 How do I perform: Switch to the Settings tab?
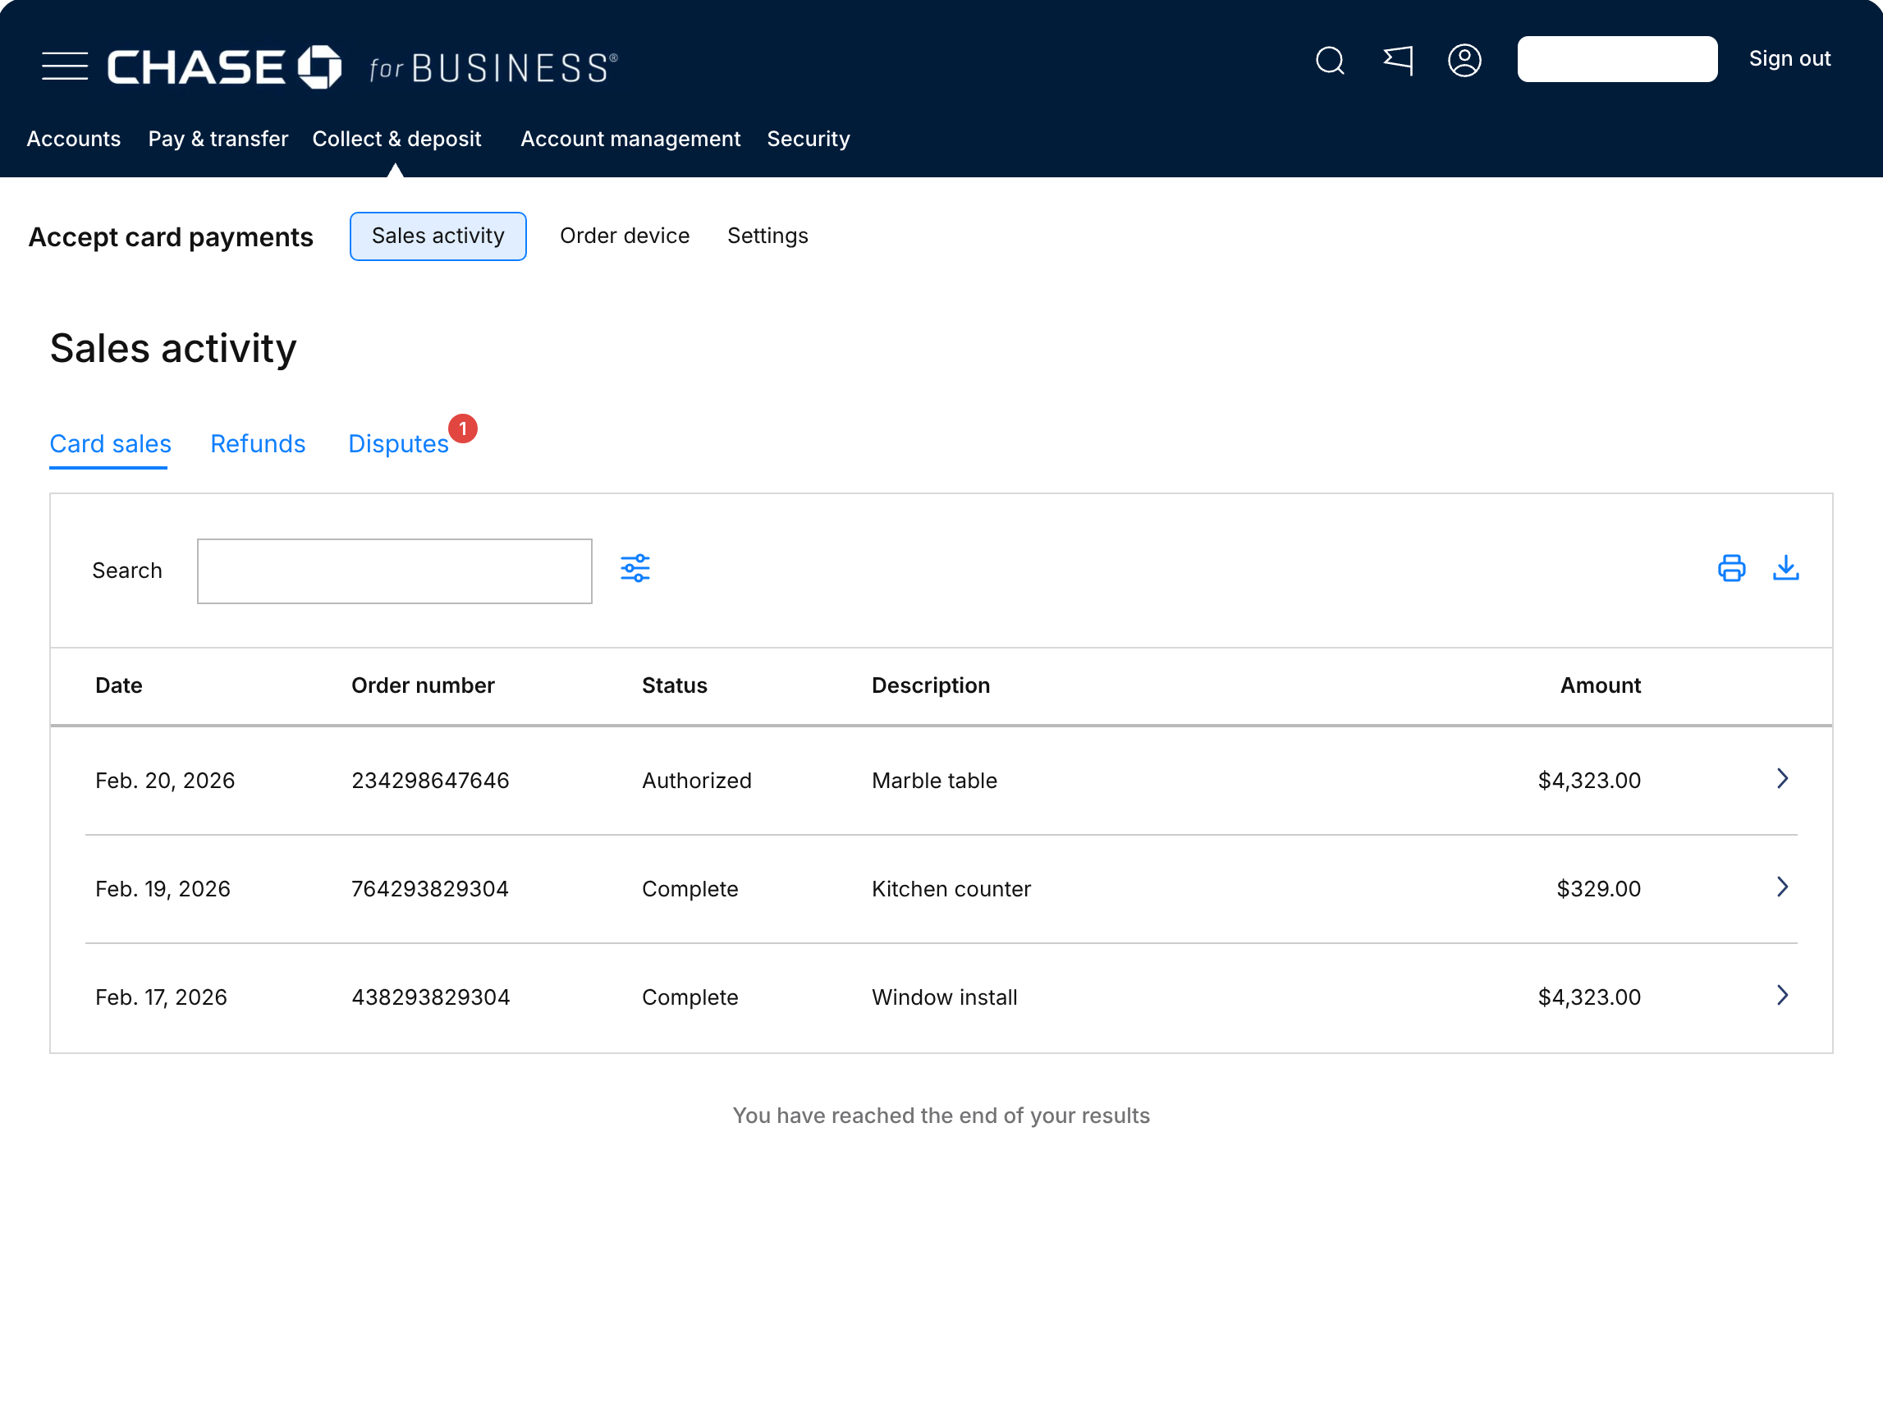(x=767, y=236)
